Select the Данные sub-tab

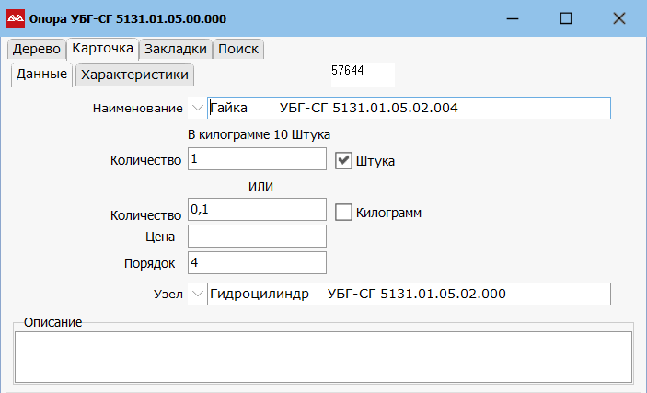[x=41, y=75]
